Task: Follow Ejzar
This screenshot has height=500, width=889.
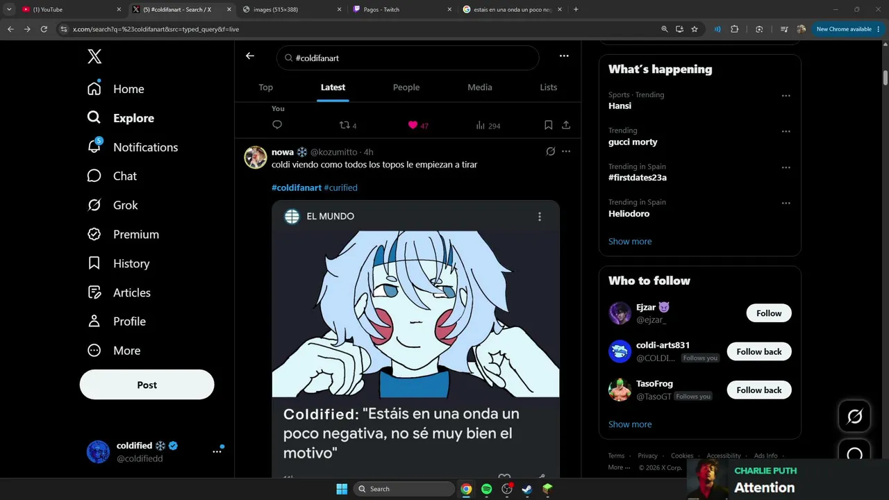Action: pos(769,313)
